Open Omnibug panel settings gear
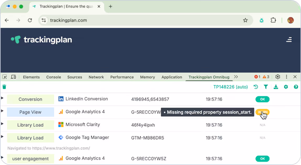 point(286,87)
